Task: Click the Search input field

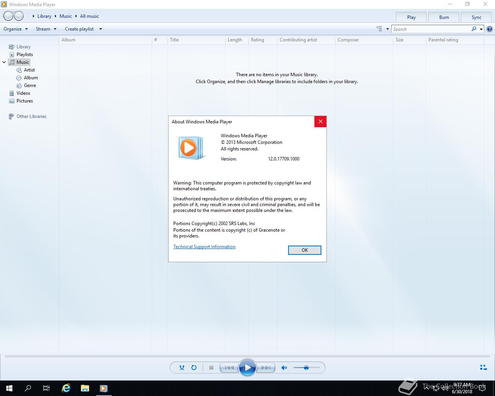Action: click(431, 29)
